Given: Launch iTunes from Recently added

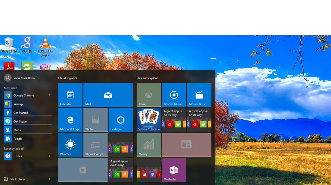Looking at the screenshot, I should 28,156.
